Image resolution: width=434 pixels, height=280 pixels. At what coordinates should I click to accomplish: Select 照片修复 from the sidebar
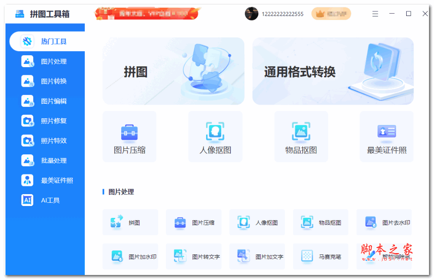point(44,121)
